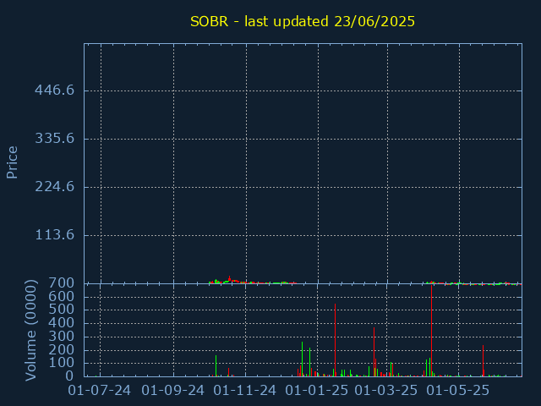
Task: Select the 01-05-25 date axis label
Action: 458,391
